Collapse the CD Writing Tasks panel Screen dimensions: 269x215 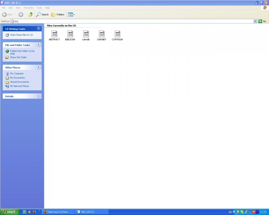pyautogui.click(x=39, y=29)
